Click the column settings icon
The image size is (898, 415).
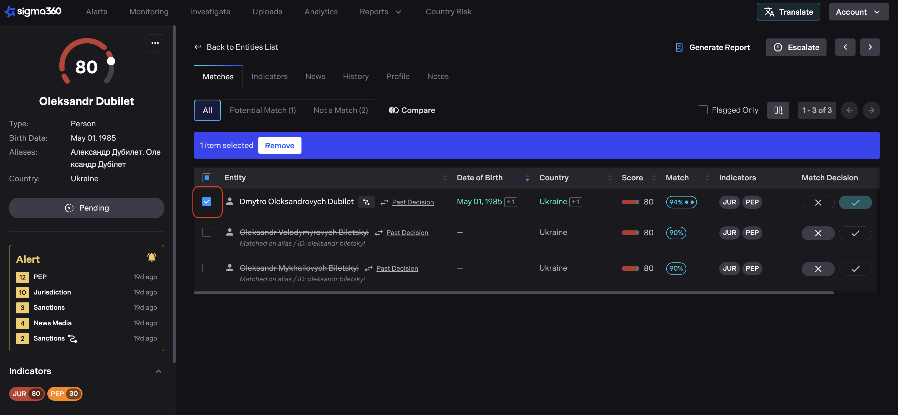(x=778, y=110)
